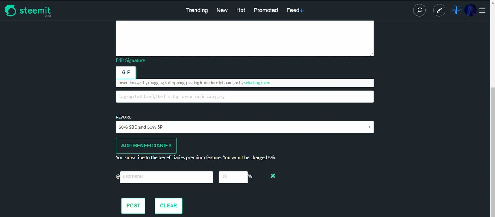This screenshot has height=217, width=495.
Task: Click the Steemit logo icon
Action: (10, 10)
